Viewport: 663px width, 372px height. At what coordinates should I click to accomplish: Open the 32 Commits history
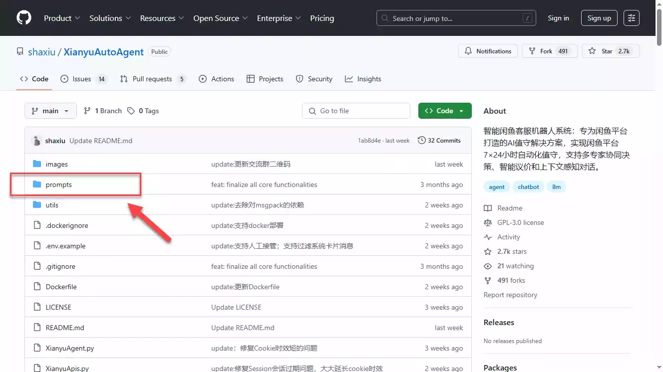(x=439, y=141)
